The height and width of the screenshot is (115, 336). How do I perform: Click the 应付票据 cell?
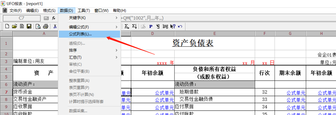pyautogui.click(x=215, y=106)
